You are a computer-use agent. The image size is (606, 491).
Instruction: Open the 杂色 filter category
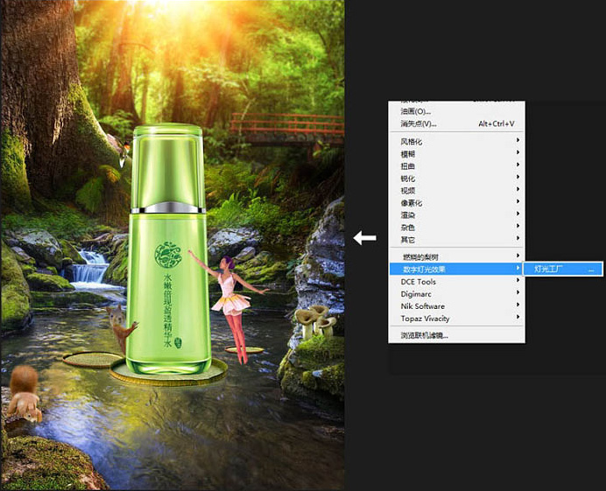click(408, 227)
